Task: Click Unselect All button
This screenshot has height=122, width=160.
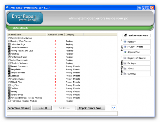Action: (x=42, y=108)
